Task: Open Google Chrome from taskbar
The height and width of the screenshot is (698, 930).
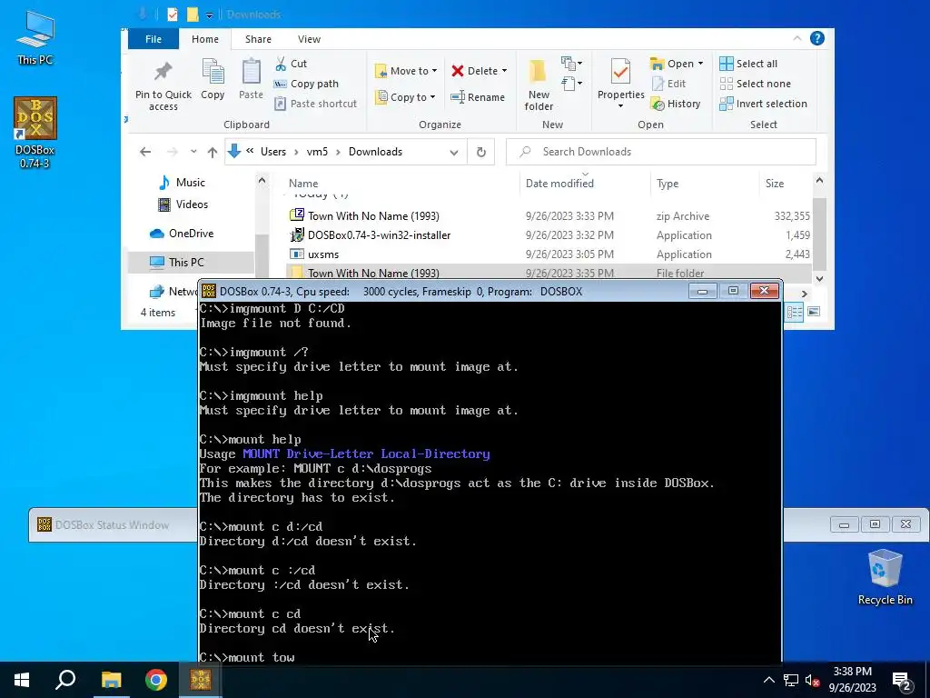Action: 156,680
